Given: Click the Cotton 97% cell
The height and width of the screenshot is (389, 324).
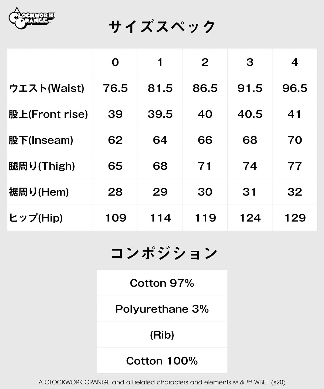Looking at the screenshot, I should (x=162, y=283).
